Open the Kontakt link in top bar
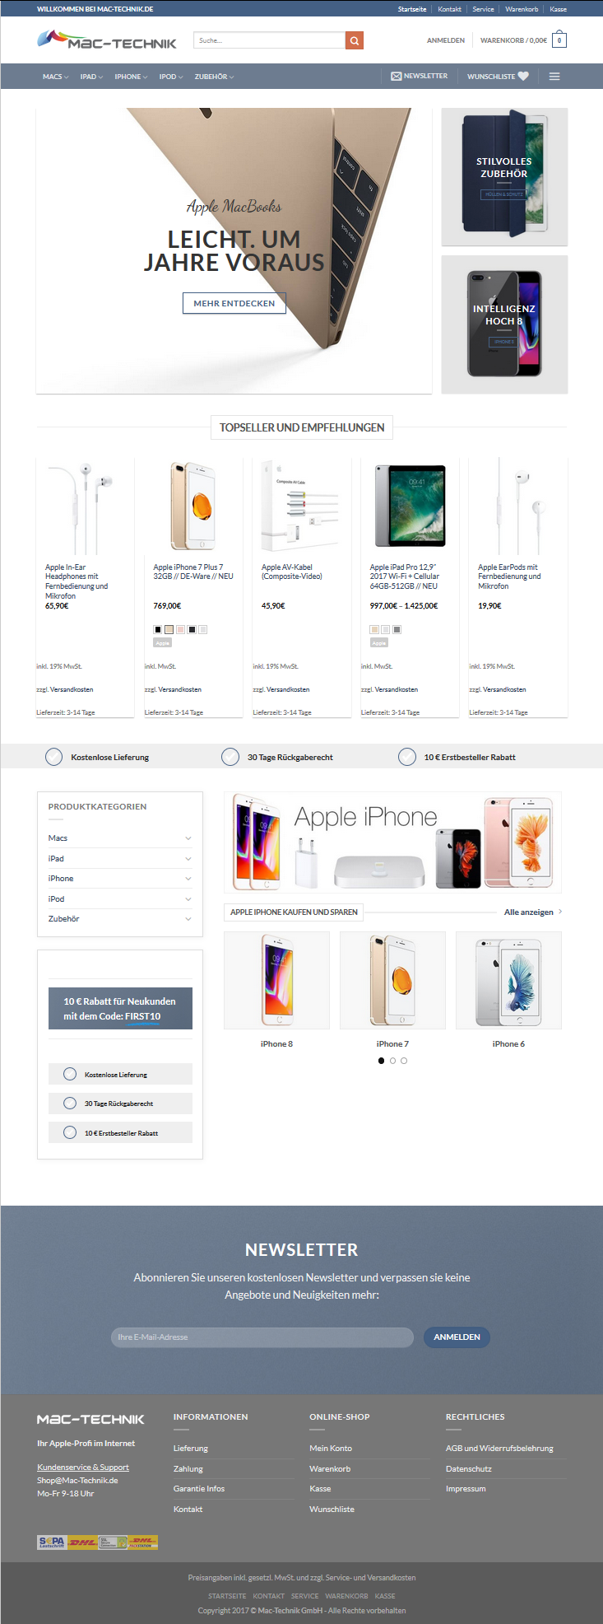Image resolution: width=603 pixels, height=1624 pixels. click(x=449, y=9)
